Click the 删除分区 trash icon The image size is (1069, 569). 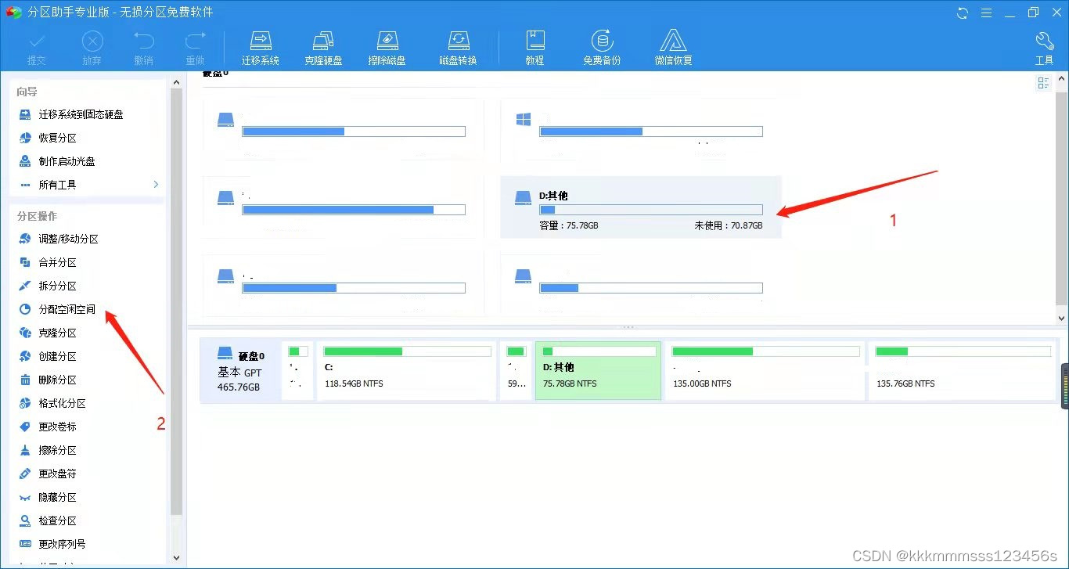tap(25, 380)
